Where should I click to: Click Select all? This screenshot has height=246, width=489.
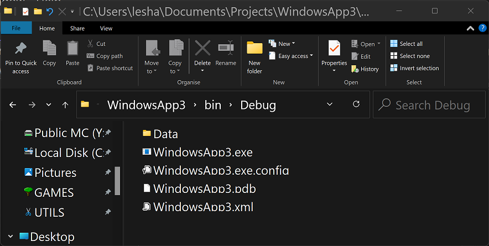(x=407, y=44)
